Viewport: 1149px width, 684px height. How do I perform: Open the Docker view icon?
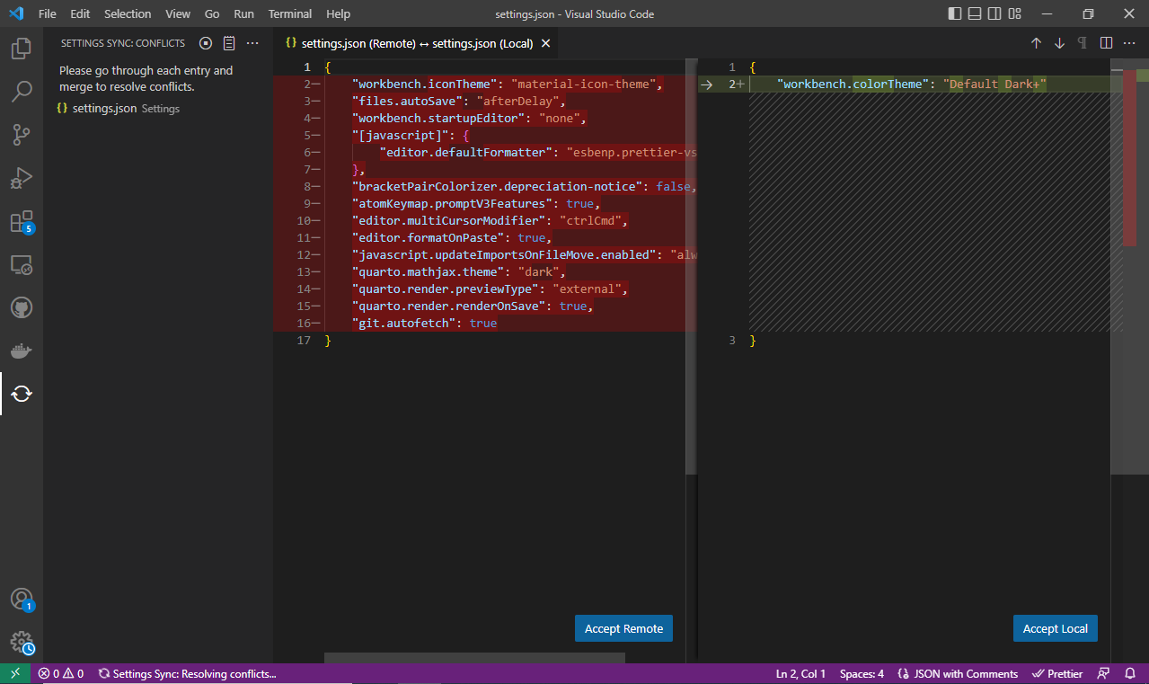[x=22, y=351]
